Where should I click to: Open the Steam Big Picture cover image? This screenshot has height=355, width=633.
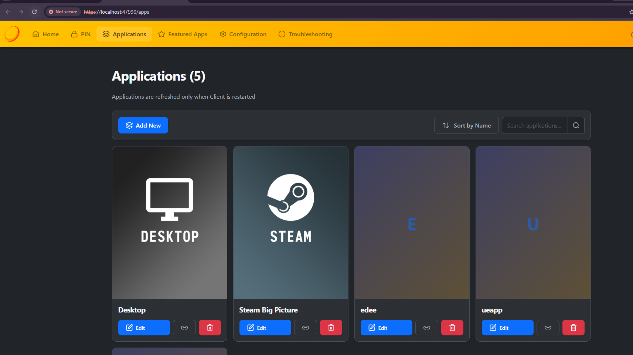291,223
